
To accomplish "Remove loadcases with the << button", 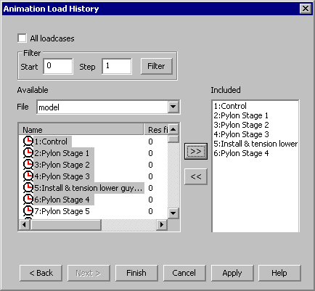I will coord(196,176).
